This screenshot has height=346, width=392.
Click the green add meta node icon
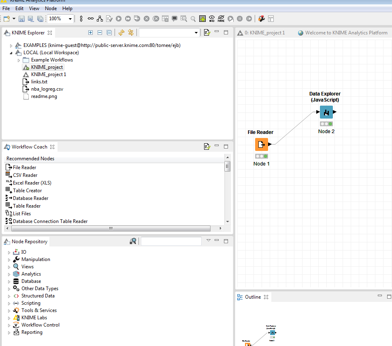pyautogui.click(x=202, y=19)
